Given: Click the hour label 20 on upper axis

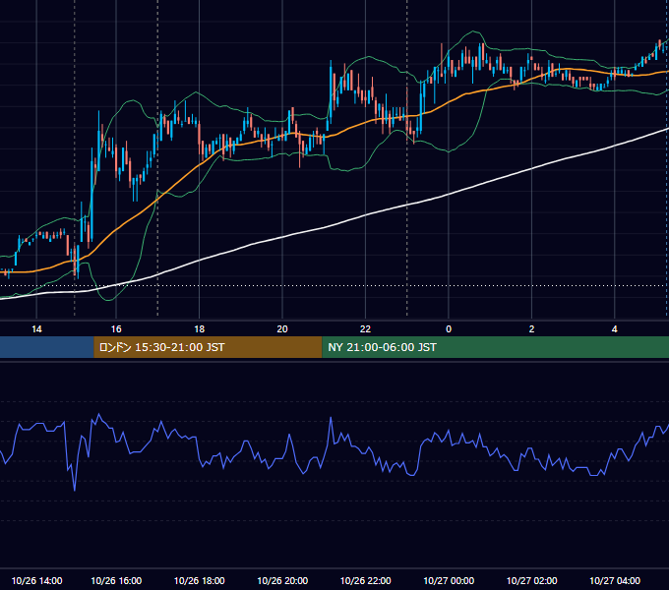Looking at the screenshot, I should pyautogui.click(x=282, y=329).
